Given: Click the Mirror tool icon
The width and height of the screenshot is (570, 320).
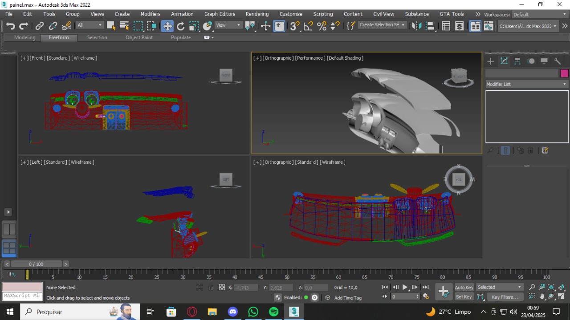Looking at the screenshot, I should tap(417, 26).
